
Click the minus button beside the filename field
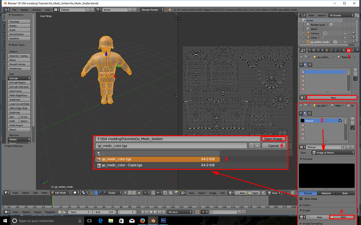click(x=252, y=145)
